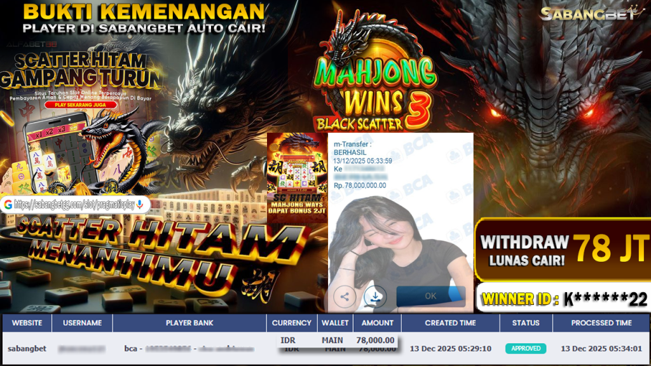The image size is (651, 366).
Task: Click the download icon on the receipt
Action: pos(375,296)
